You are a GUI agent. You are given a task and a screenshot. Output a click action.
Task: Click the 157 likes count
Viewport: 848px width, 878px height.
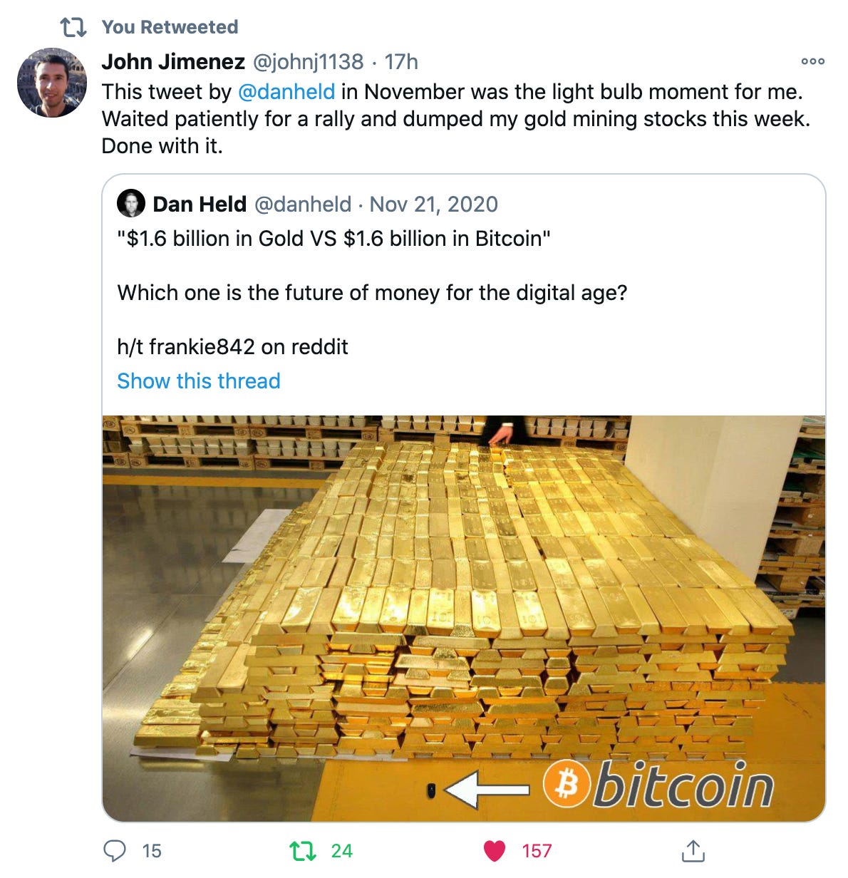[537, 851]
